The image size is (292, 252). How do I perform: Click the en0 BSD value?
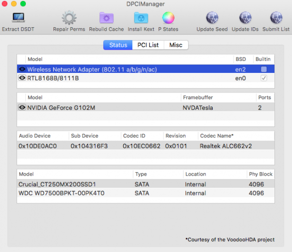[x=240, y=78]
